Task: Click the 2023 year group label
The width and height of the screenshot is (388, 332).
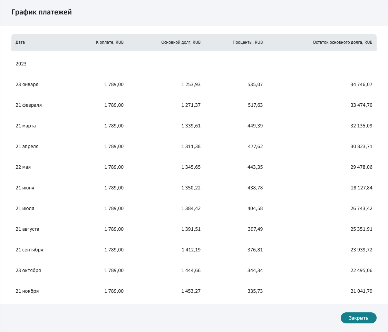Action: pyautogui.click(x=21, y=64)
